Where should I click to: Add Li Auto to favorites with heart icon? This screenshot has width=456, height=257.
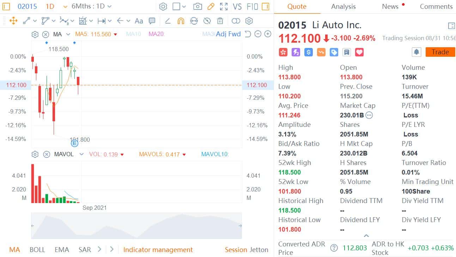[359, 52]
